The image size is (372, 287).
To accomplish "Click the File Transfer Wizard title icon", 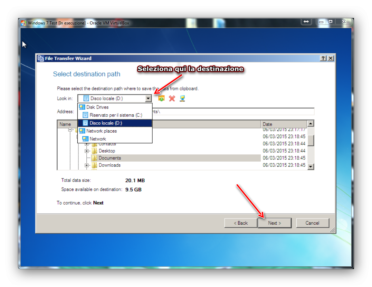I will tap(41, 59).
